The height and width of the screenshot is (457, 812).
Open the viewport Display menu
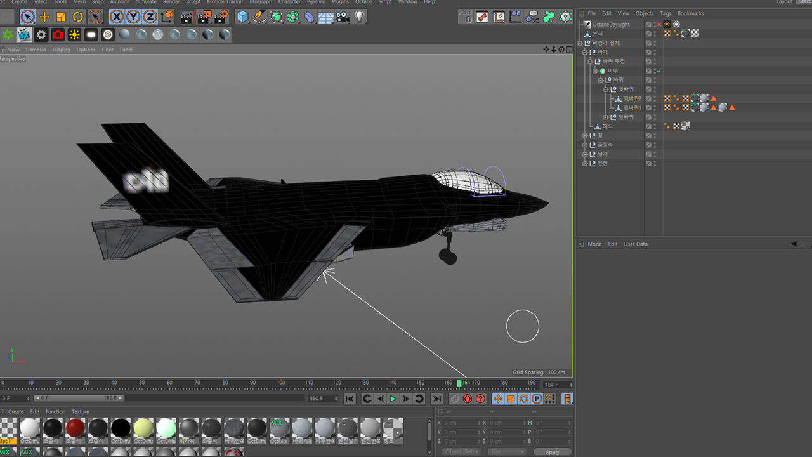62,50
